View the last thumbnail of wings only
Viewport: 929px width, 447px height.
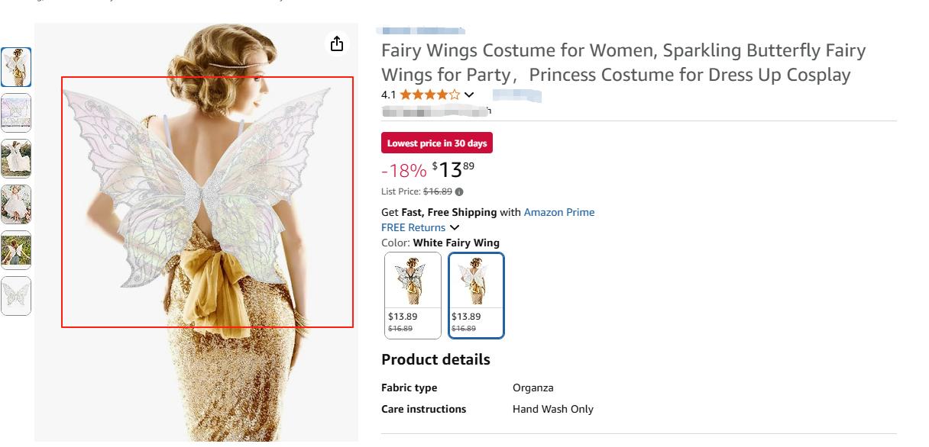16,296
